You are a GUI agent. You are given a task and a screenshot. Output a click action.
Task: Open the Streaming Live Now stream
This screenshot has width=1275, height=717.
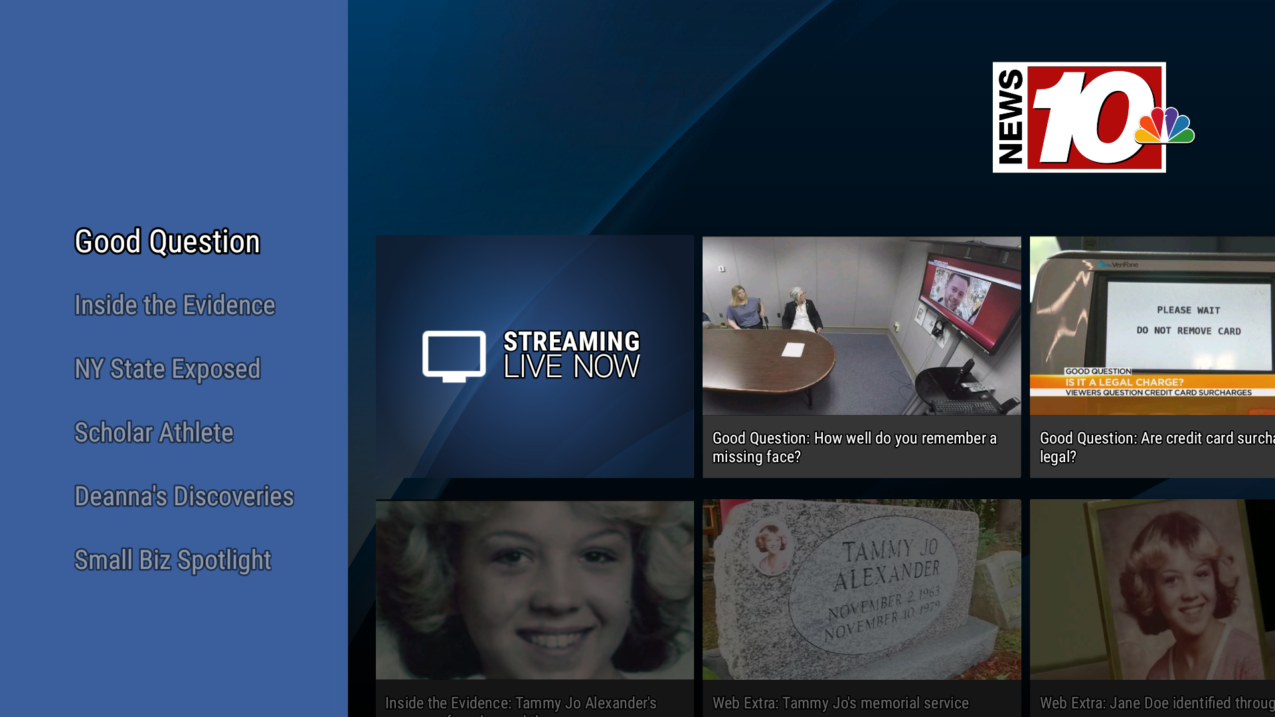(x=535, y=357)
